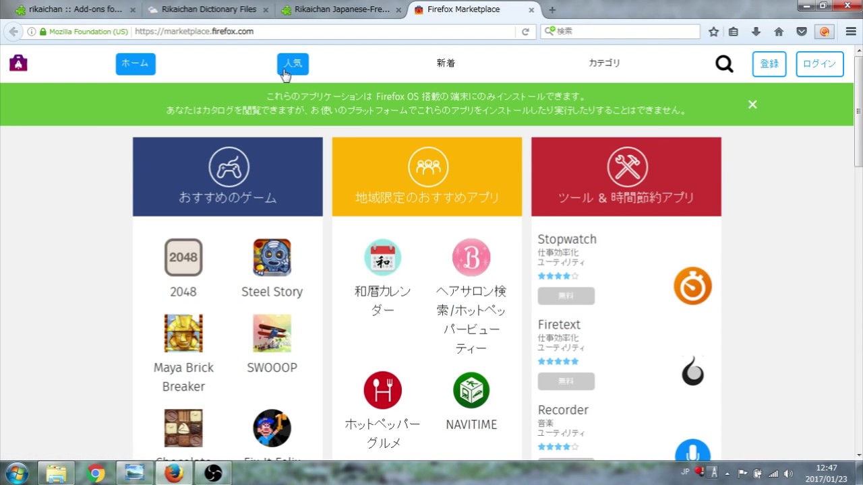Reload the page with the refresh icon
This screenshot has width=863, height=485.
525,32
